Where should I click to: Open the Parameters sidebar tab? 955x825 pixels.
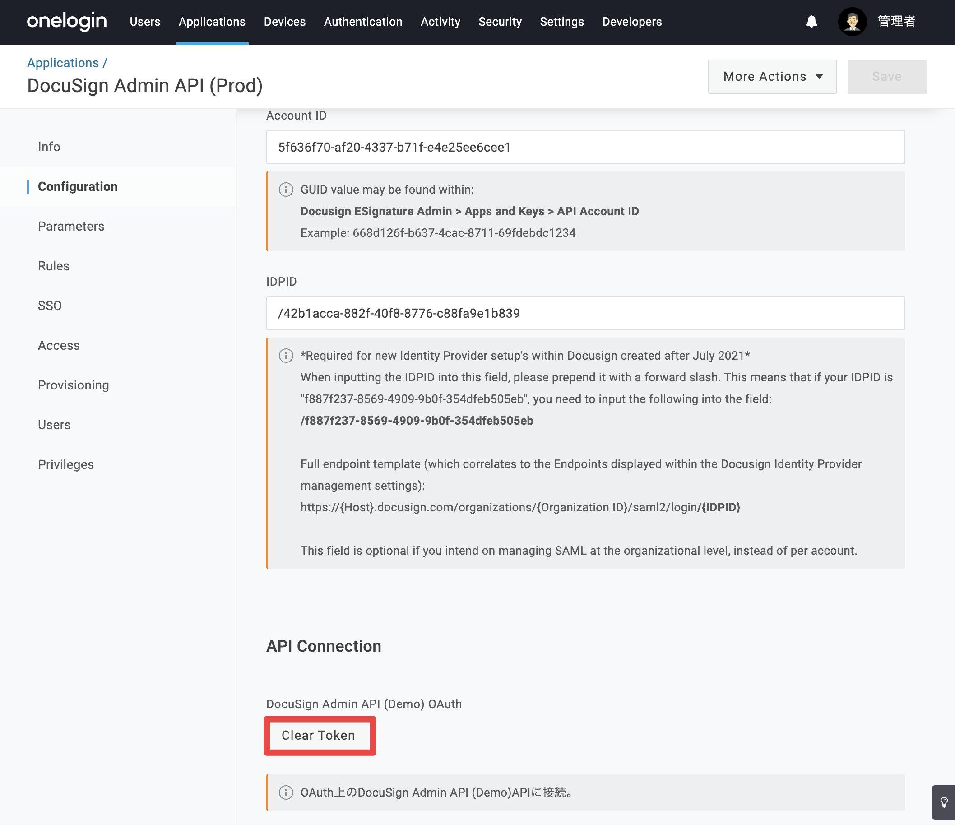coord(71,226)
